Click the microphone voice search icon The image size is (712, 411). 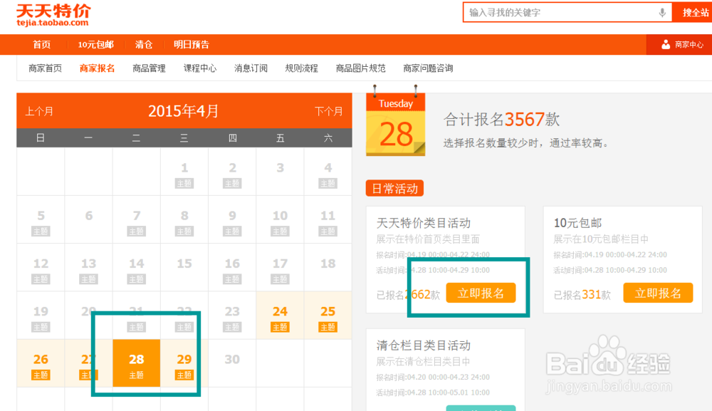[x=662, y=13]
